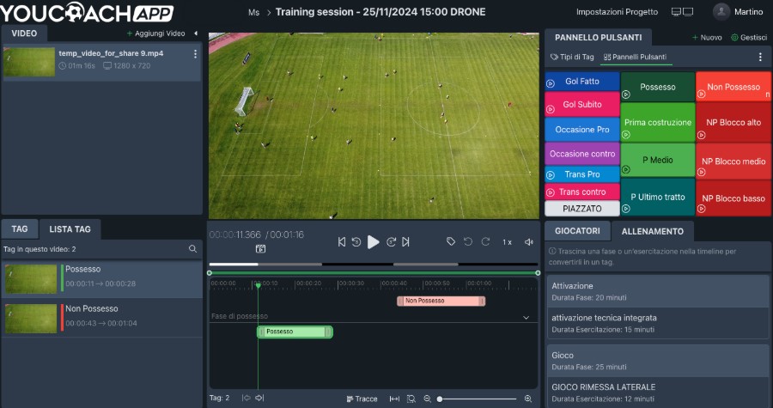This screenshot has height=408, width=773.
Task: Create a new panel with Nuovo
Action: 707,38
